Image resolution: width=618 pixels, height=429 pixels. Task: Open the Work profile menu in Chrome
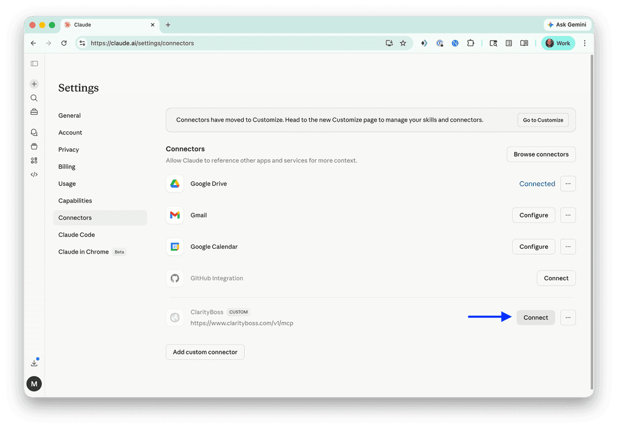[x=558, y=43]
